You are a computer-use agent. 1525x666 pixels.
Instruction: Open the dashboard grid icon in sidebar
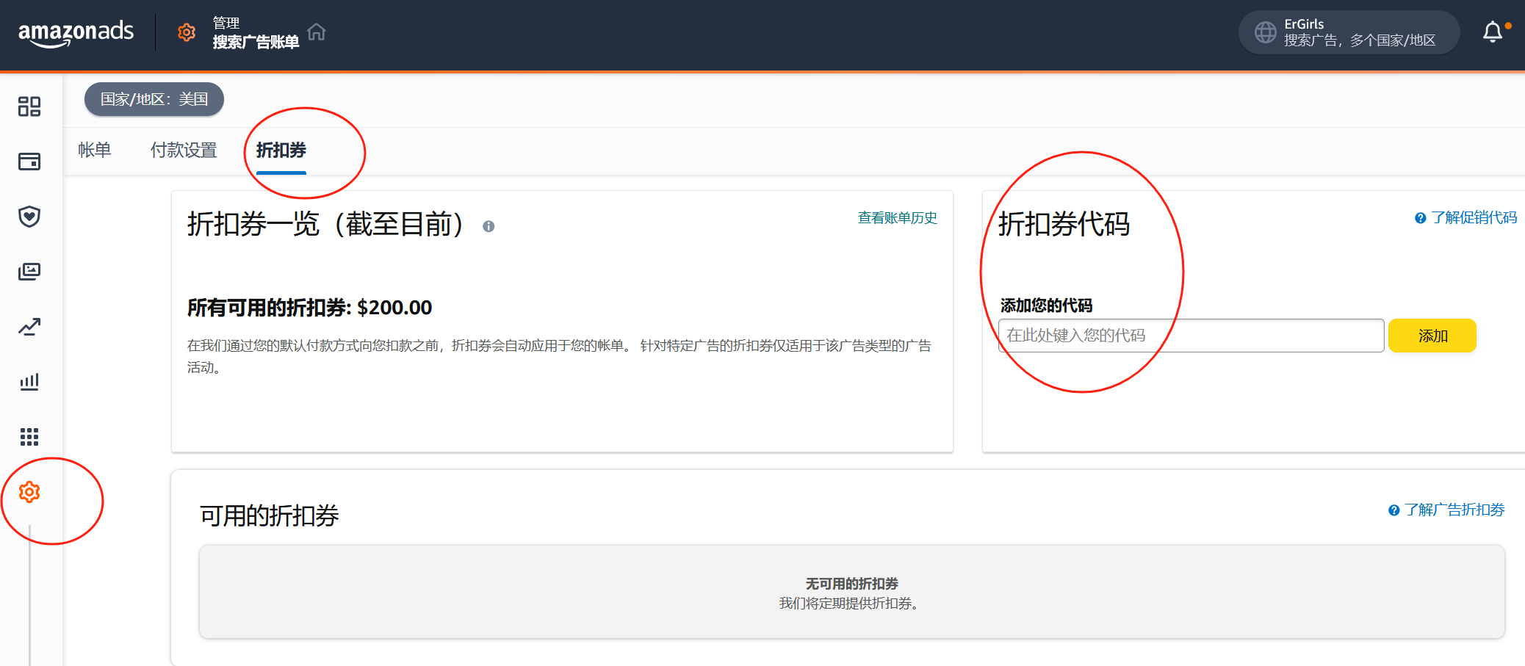click(29, 106)
